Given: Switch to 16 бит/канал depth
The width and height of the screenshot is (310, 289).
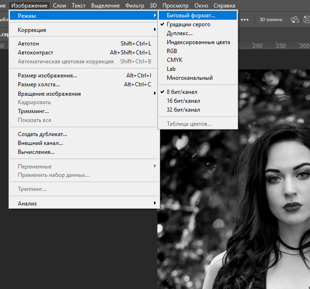Looking at the screenshot, I should pyautogui.click(x=183, y=101).
